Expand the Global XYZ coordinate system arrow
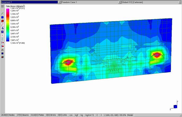 [180, 2]
